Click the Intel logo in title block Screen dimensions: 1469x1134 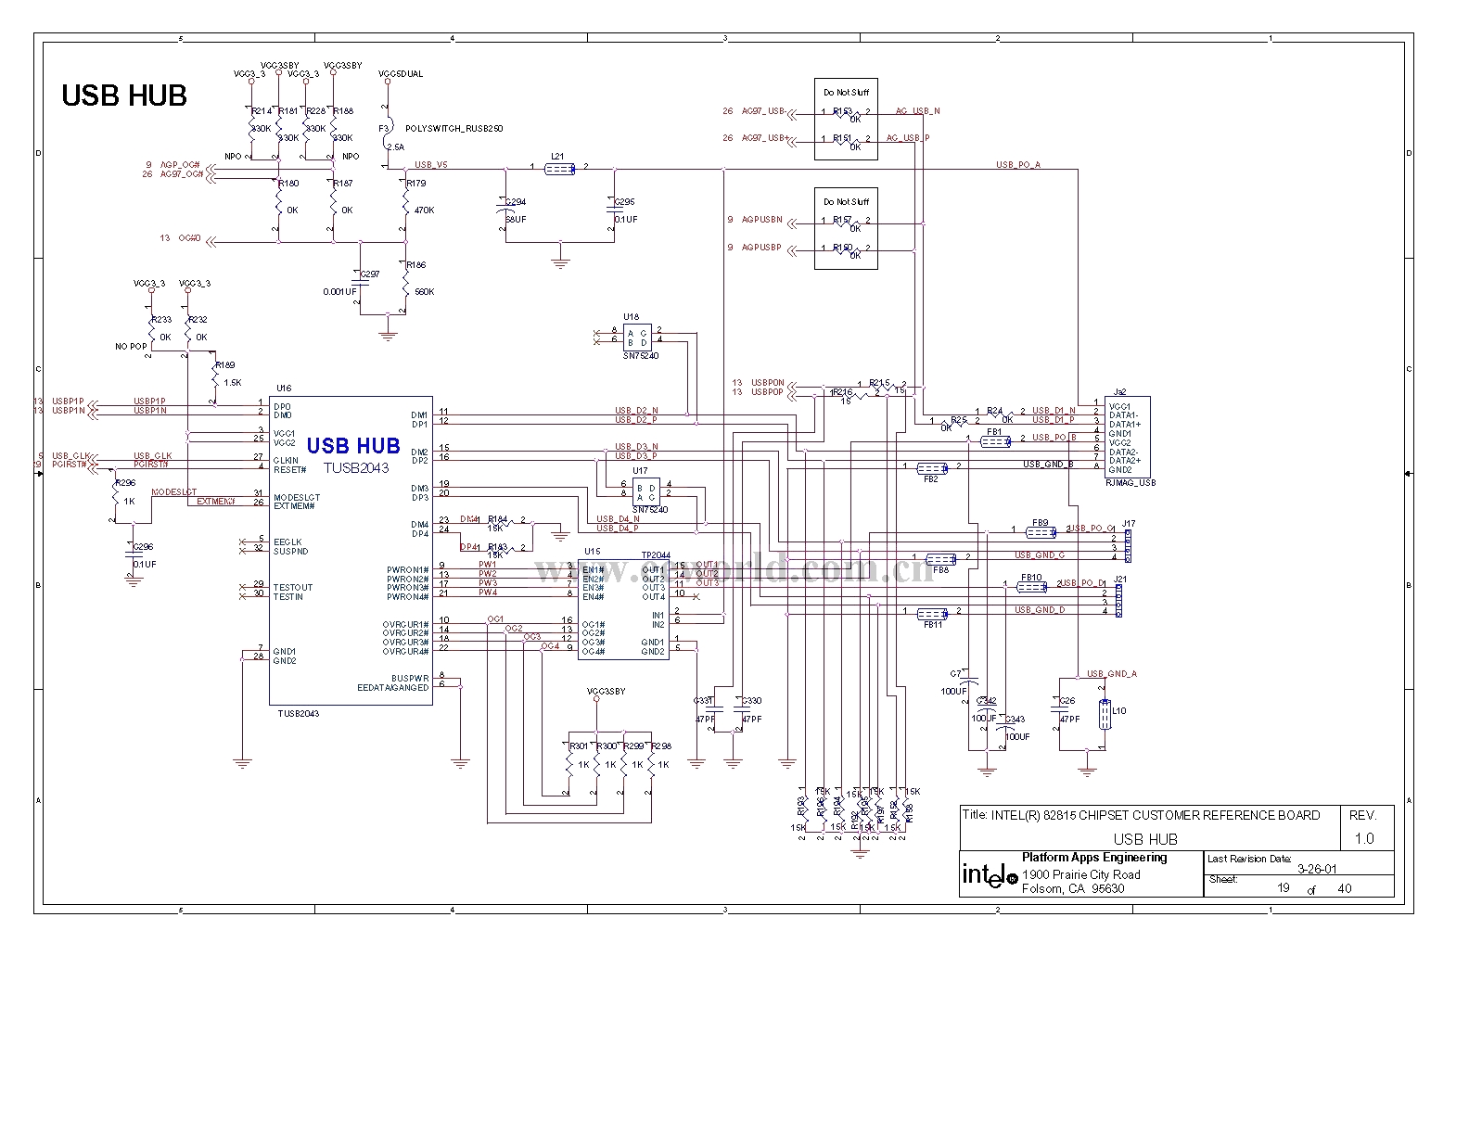point(989,874)
